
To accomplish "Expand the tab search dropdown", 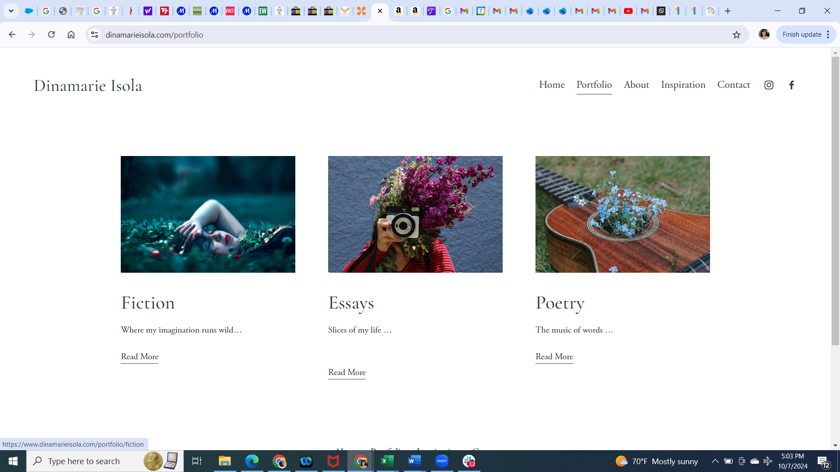I will click(x=11, y=11).
